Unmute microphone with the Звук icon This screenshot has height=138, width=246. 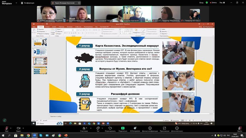pos(6,128)
